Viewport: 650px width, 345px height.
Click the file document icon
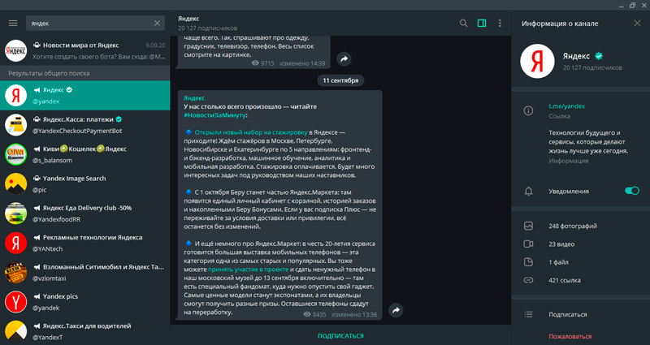[x=528, y=262]
